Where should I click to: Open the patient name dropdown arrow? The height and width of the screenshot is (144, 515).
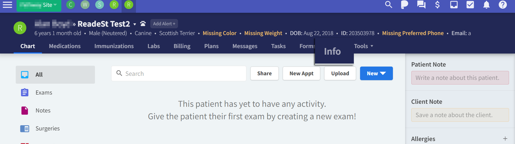click(x=135, y=24)
